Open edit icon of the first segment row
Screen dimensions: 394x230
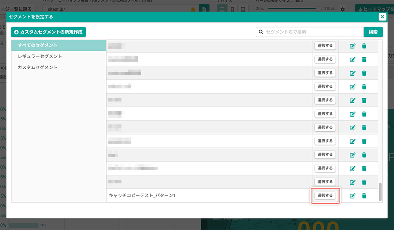[x=353, y=46]
